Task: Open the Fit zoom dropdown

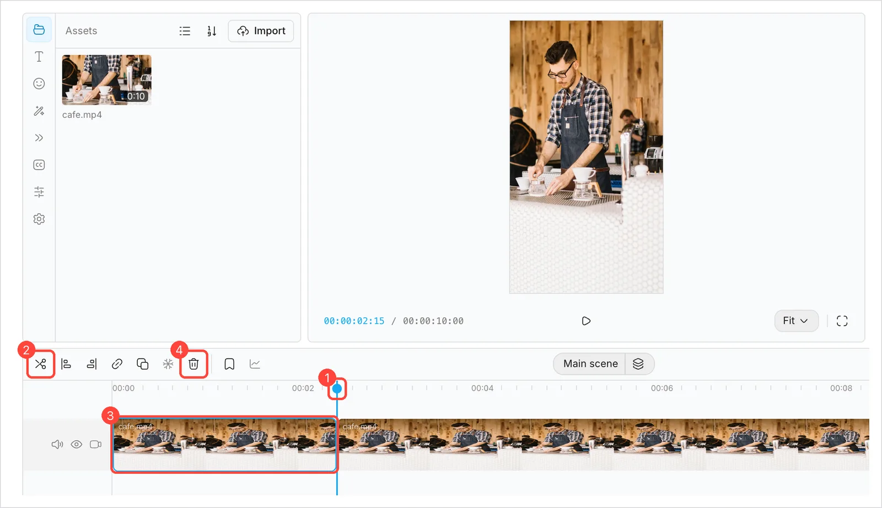Action: click(x=796, y=321)
